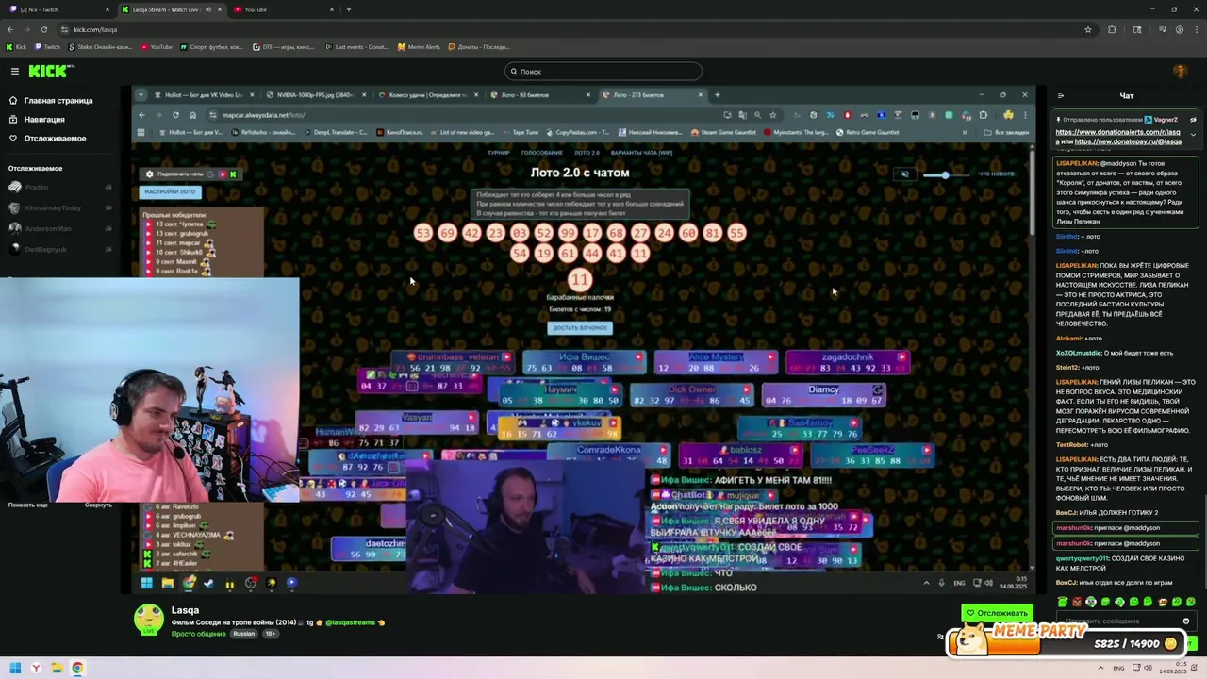Screen dimensions: 1207x679
Task: Open the new.donatepay.ru/@lasqa link
Action: click(1128, 141)
